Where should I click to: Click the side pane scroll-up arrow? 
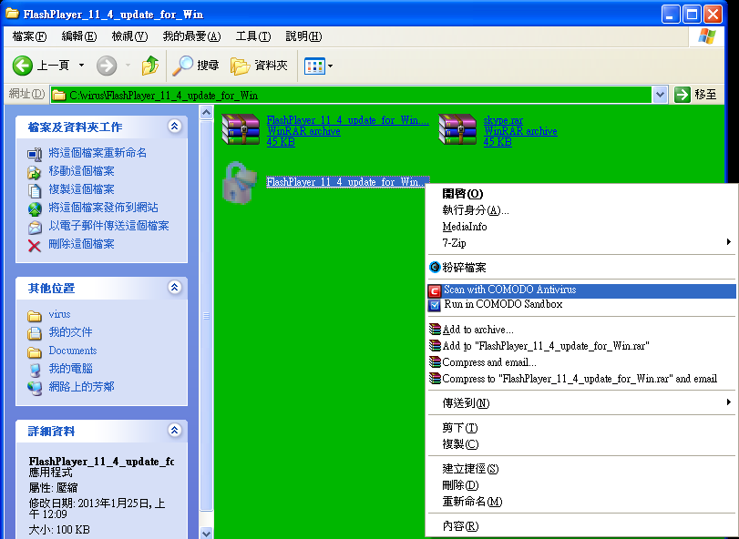pos(207,113)
